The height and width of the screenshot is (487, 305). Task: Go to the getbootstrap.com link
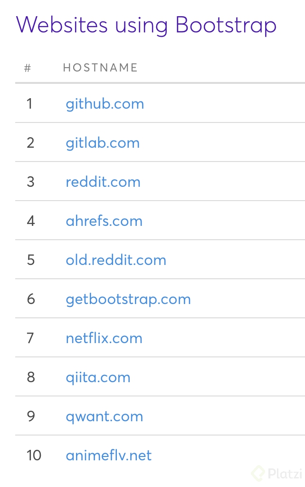128,299
